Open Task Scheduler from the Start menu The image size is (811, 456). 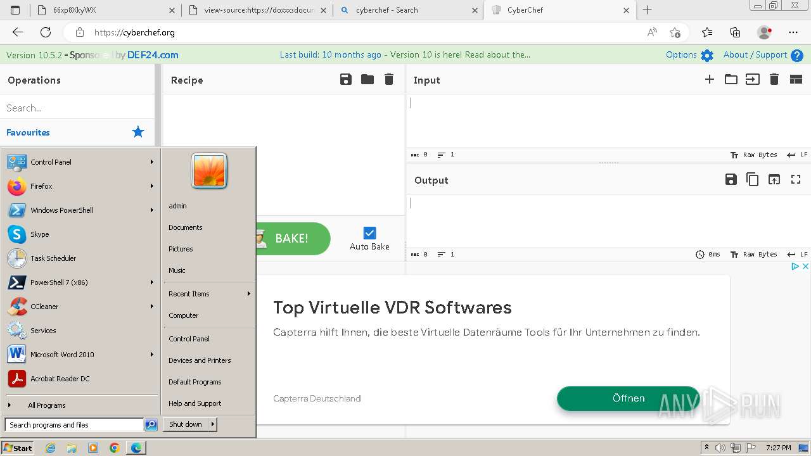click(x=81, y=258)
